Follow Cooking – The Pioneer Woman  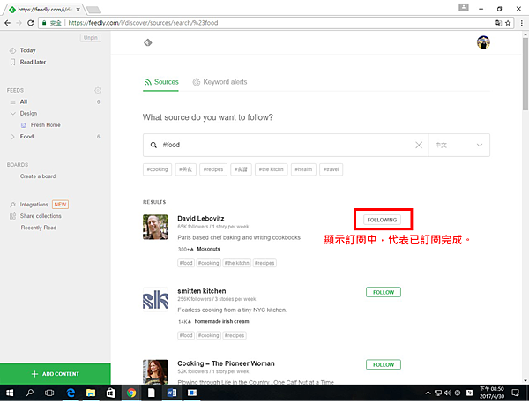(384, 365)
